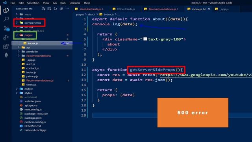
Task: Open Explorer more actions ellipsis
Action: point(67,9)
